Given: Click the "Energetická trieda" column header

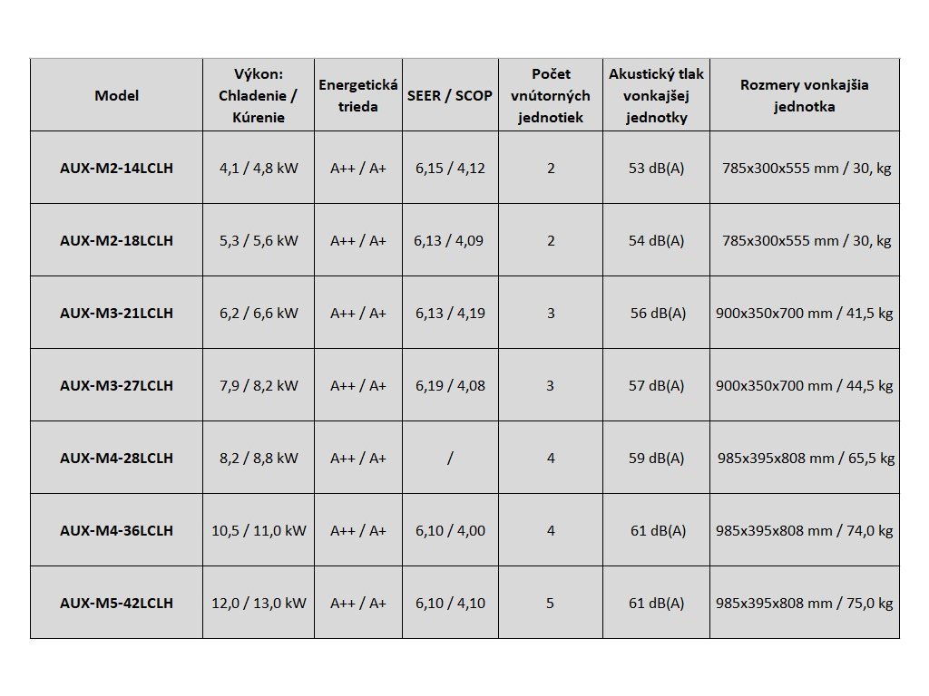Looking at the screenshot, I should tap(358, 95).
